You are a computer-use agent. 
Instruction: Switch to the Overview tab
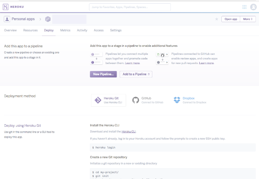coord(10,30)
